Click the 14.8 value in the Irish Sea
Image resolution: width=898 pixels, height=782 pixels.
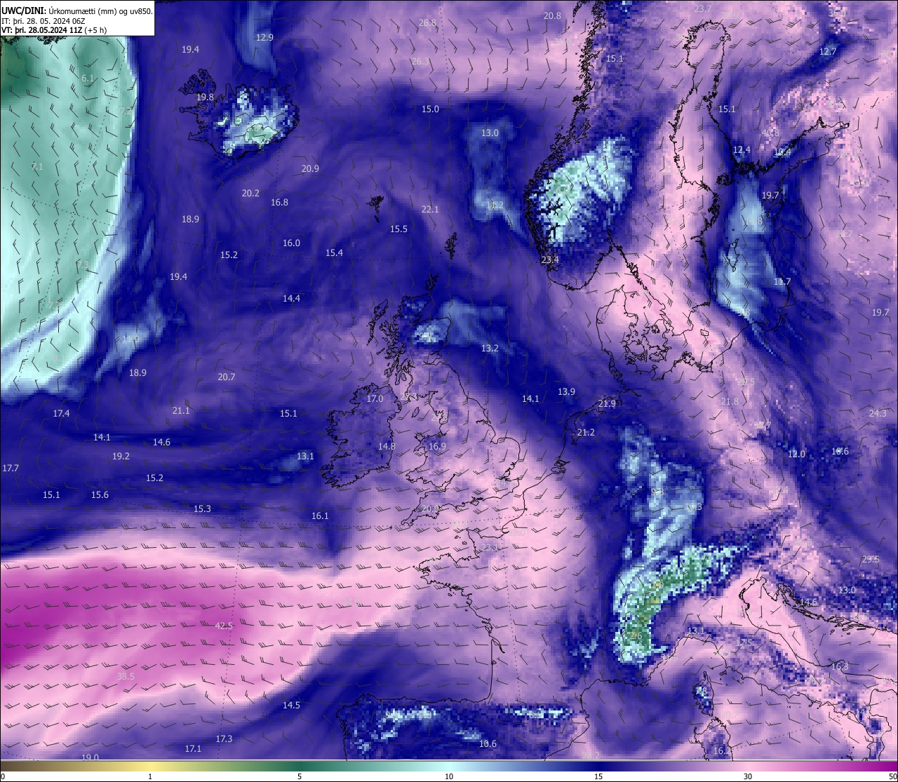click(387, 446)
